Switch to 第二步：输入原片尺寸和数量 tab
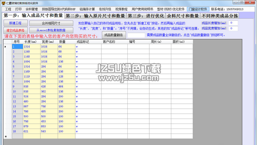 coord(96,16)
